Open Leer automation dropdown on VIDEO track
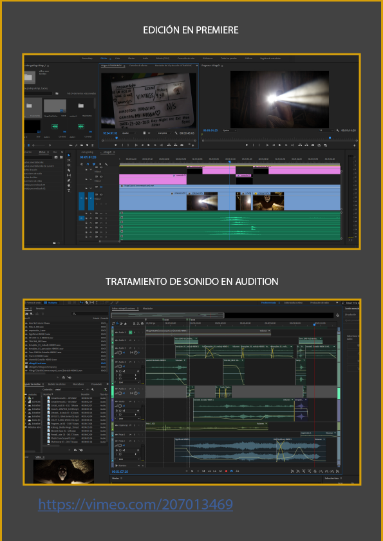 tap(129, 419)
